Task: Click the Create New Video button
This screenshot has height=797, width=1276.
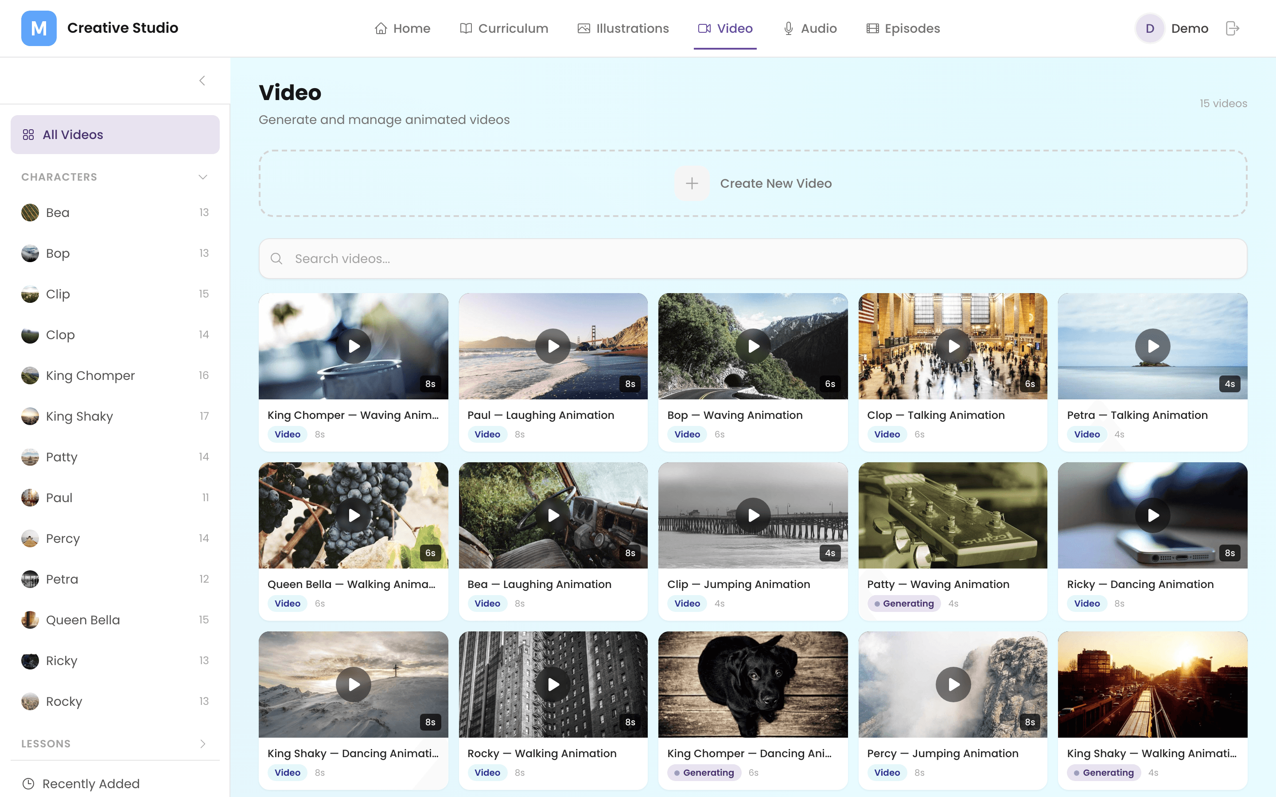Action: click(x=753, y=183)
